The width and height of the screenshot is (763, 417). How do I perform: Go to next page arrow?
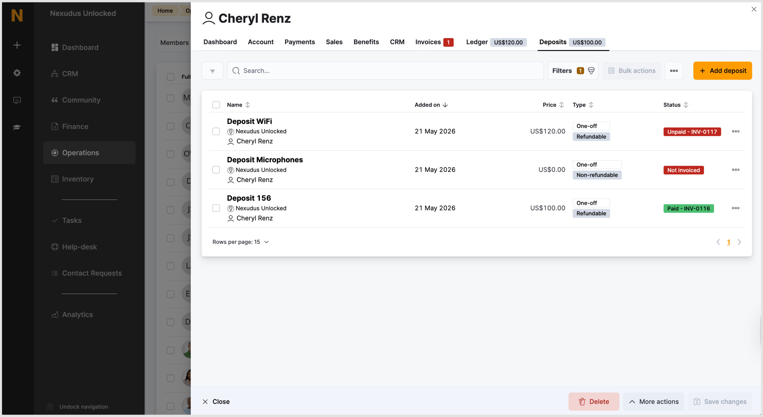(x=739, y=242)
